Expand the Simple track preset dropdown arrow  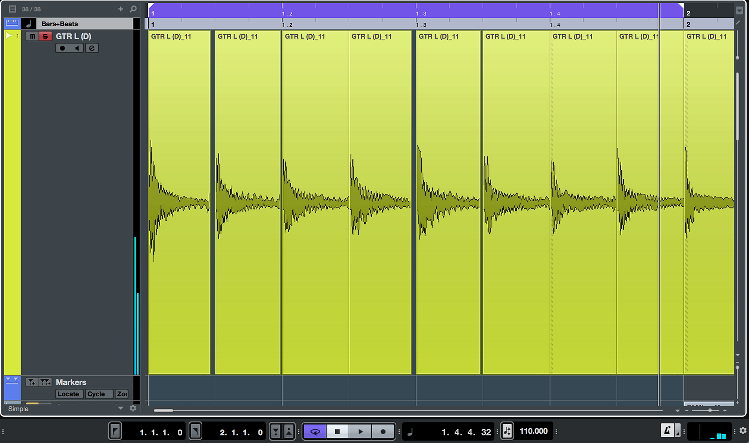[x=121, y=408]
